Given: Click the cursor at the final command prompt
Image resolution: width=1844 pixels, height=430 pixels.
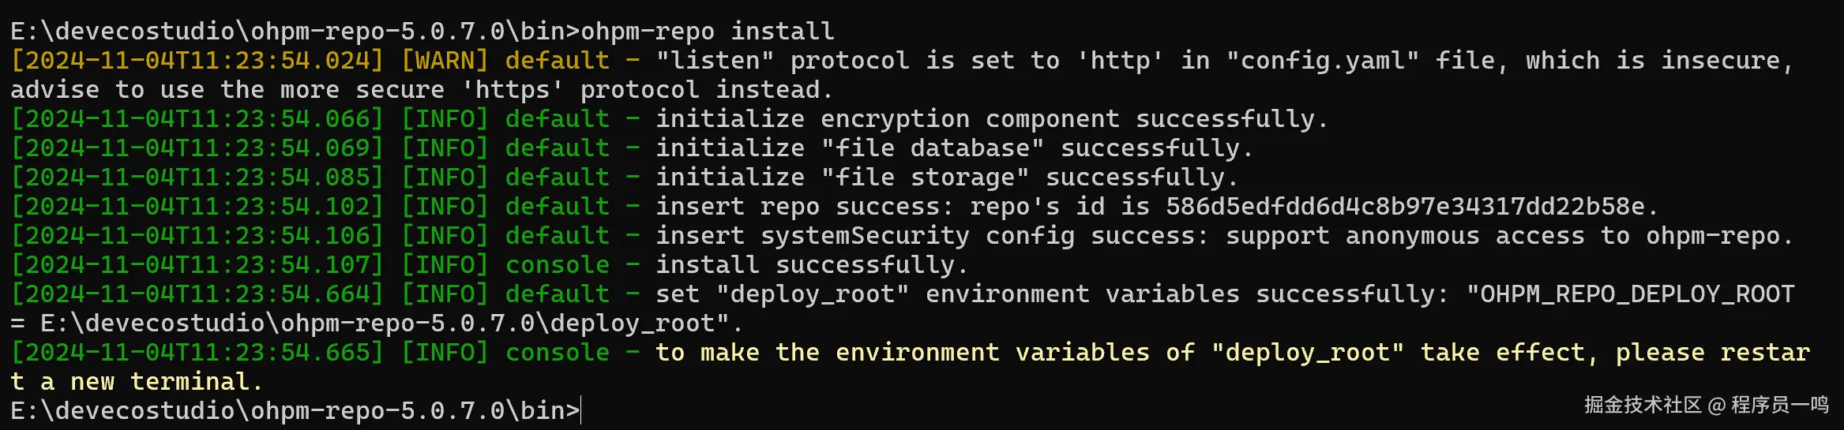Looking at the screenshot, I should (x=581, y=411).
